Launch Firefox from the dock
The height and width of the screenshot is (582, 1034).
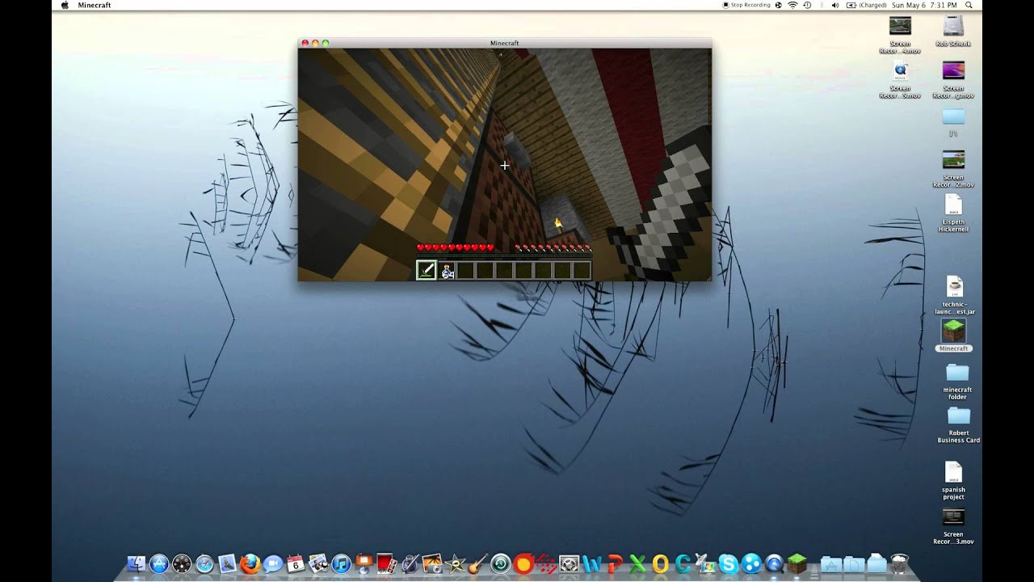[x=250, y=563]
